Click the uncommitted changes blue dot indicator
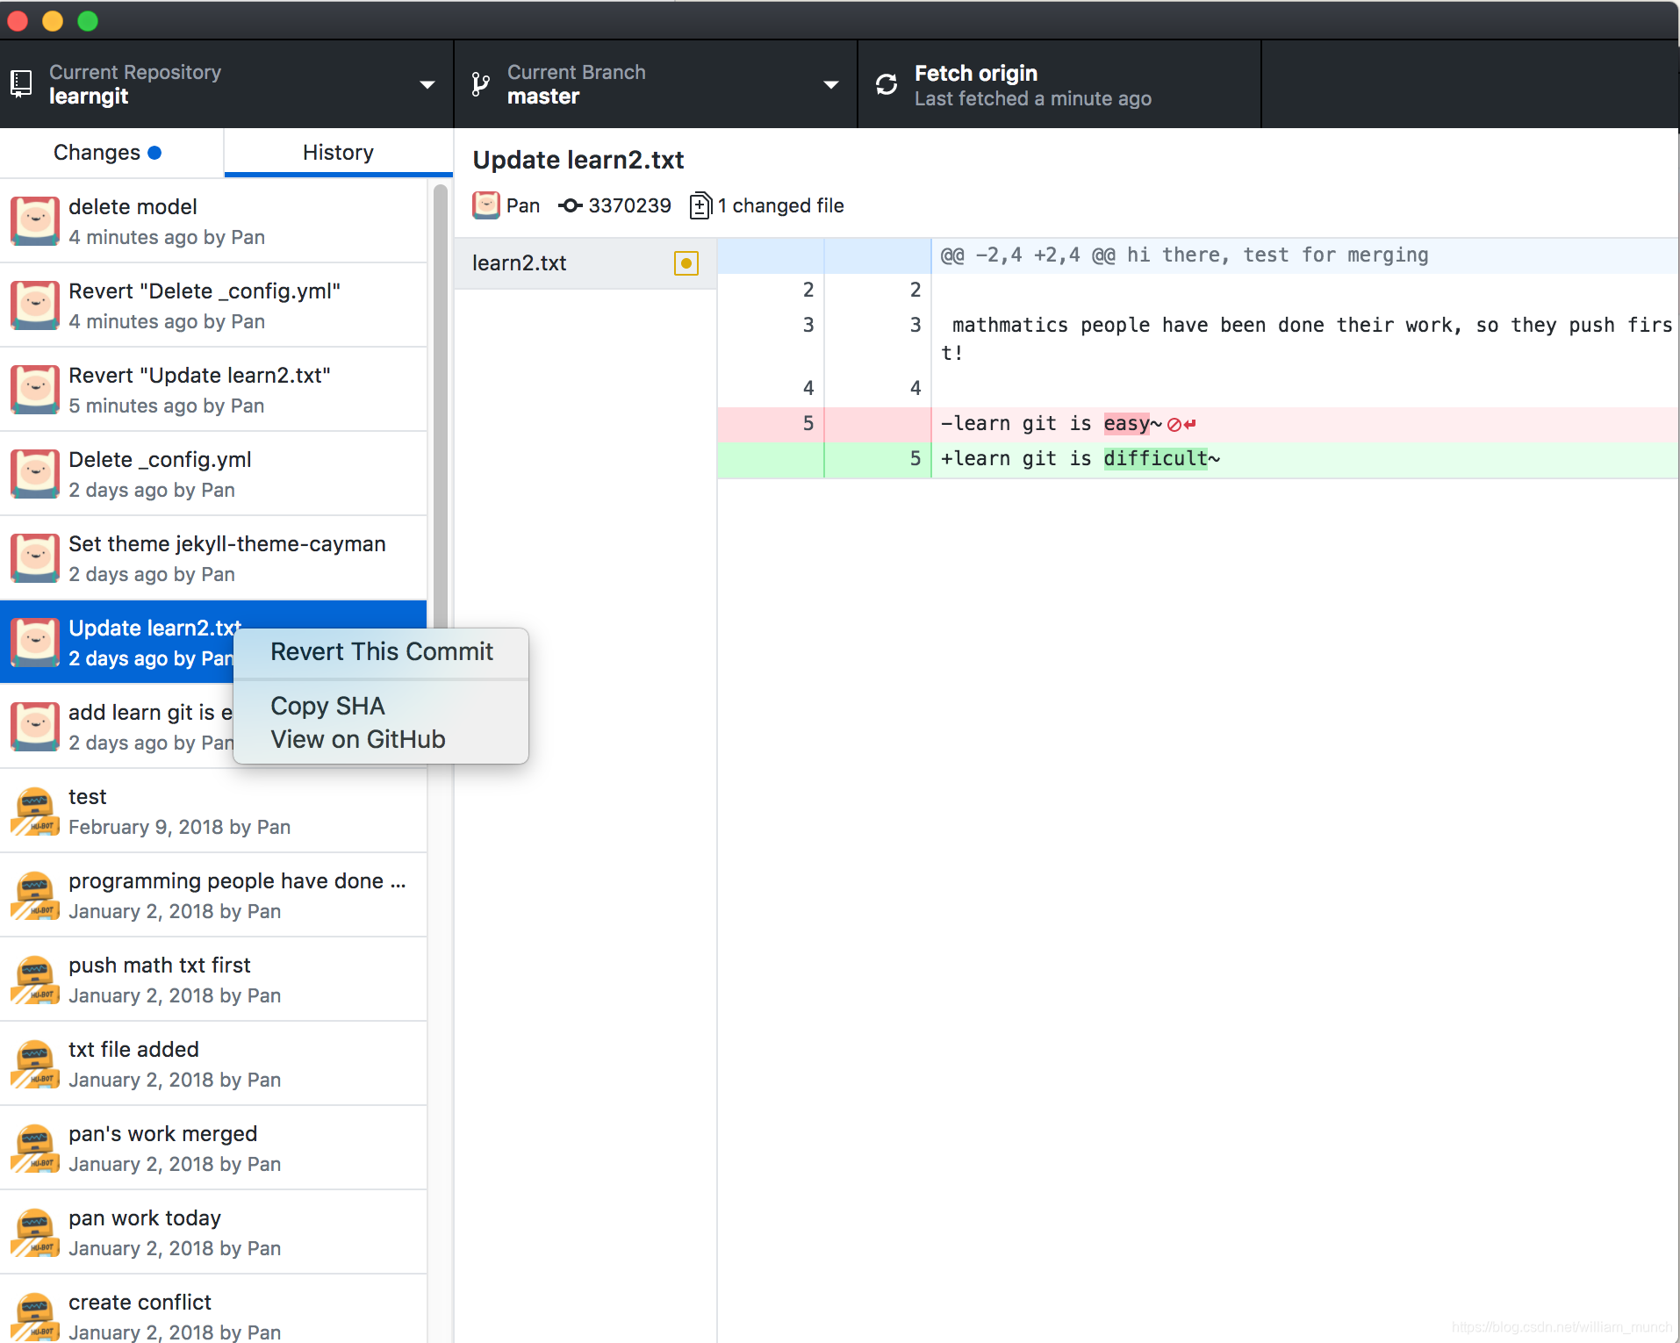Viewport: 1680px width, 1343px height. point(154,153)
